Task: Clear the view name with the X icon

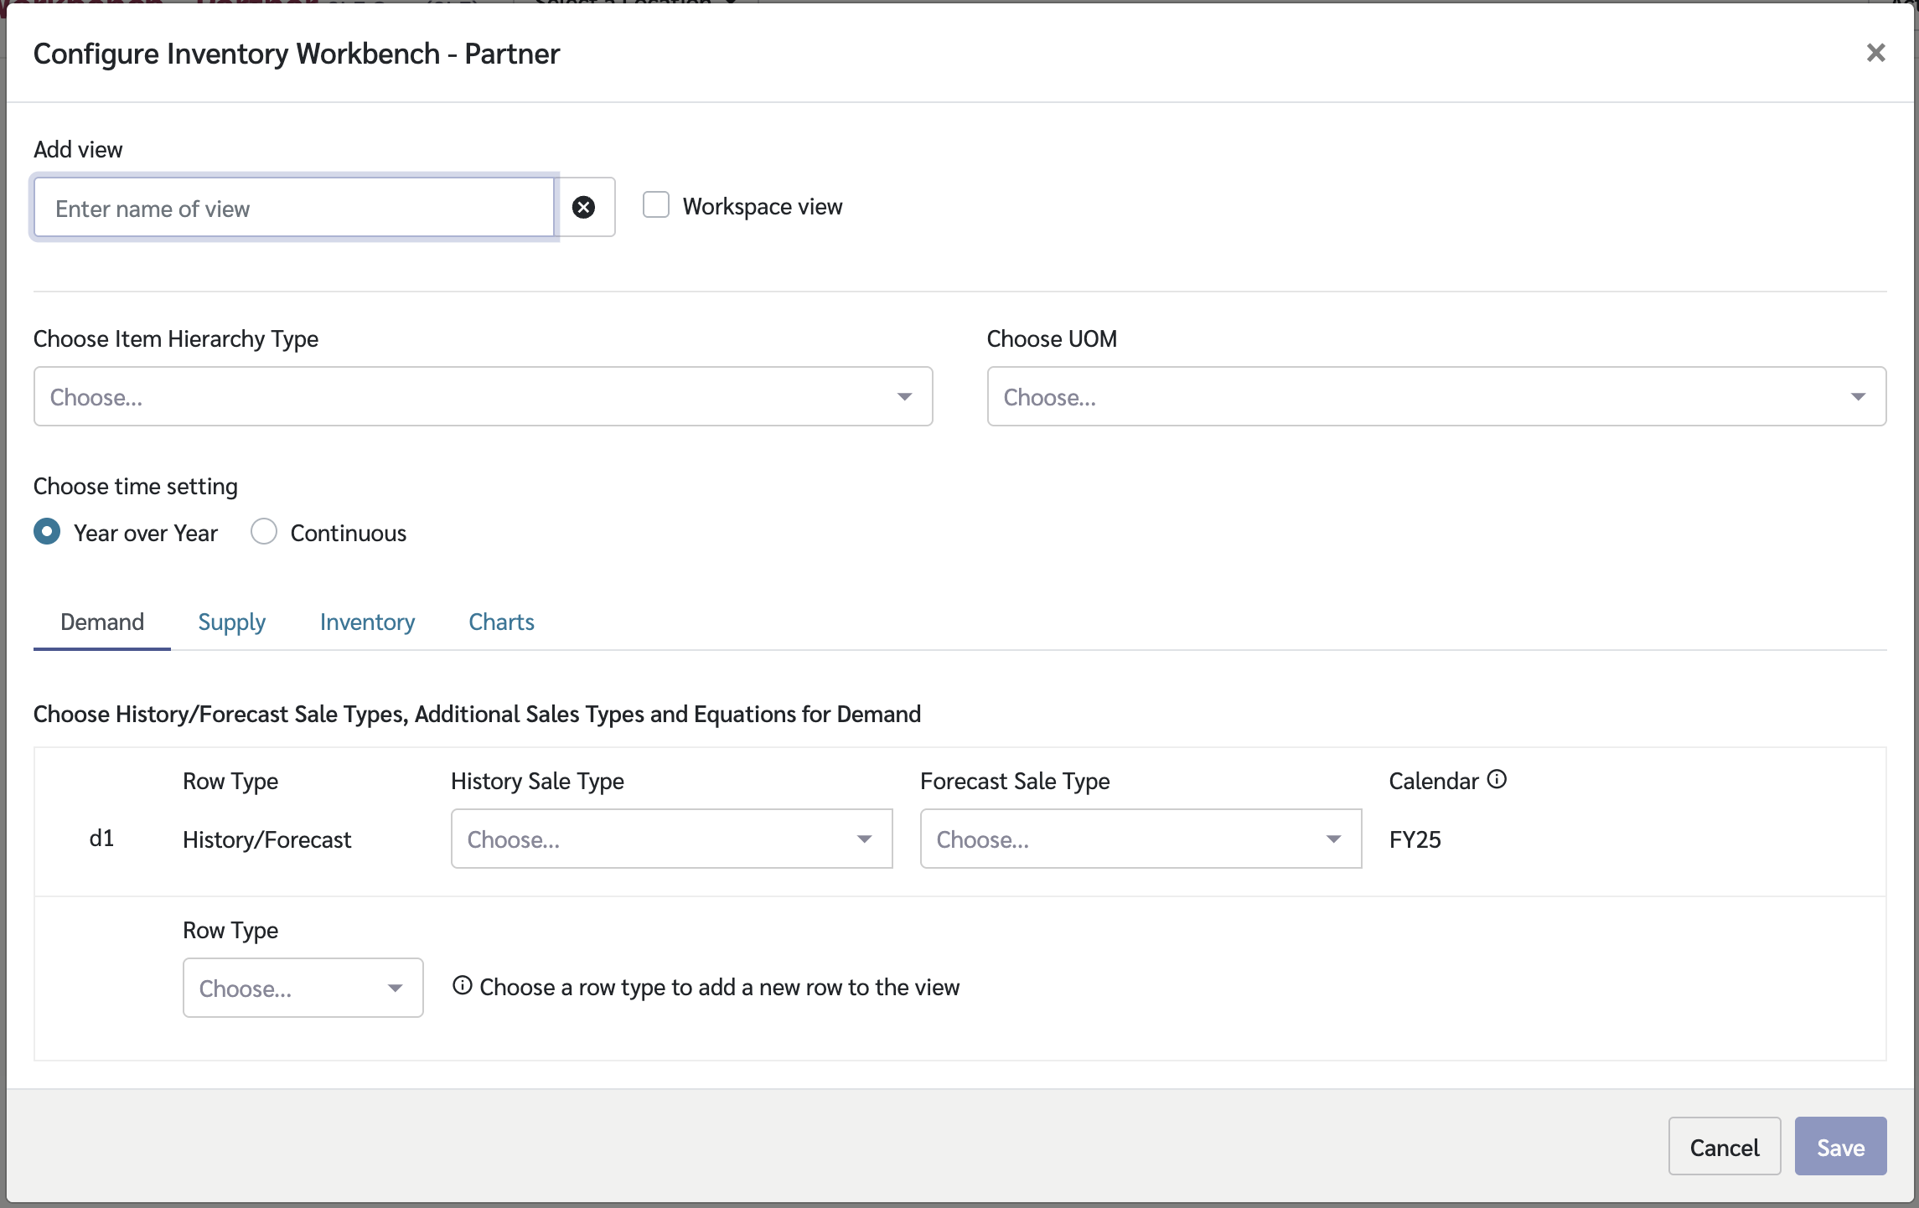Action: tap(584, 207)
